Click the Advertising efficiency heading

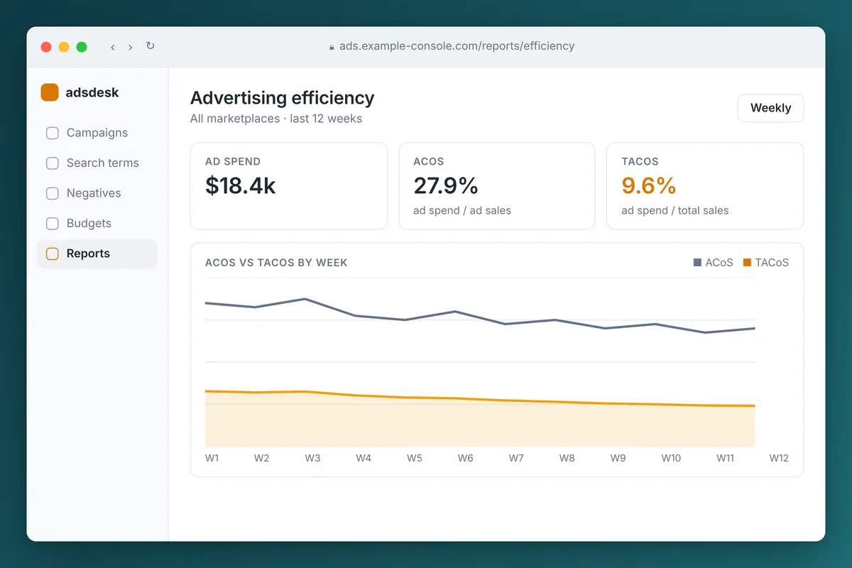coord(283,98)
